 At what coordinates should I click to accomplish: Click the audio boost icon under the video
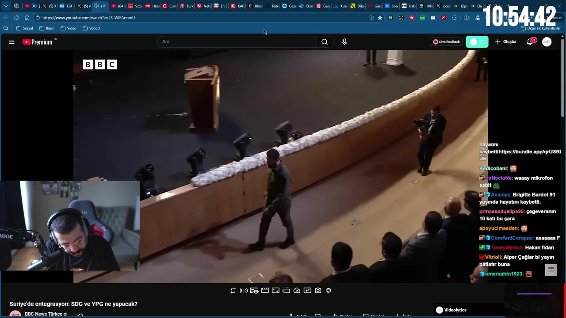pos(244,290)
